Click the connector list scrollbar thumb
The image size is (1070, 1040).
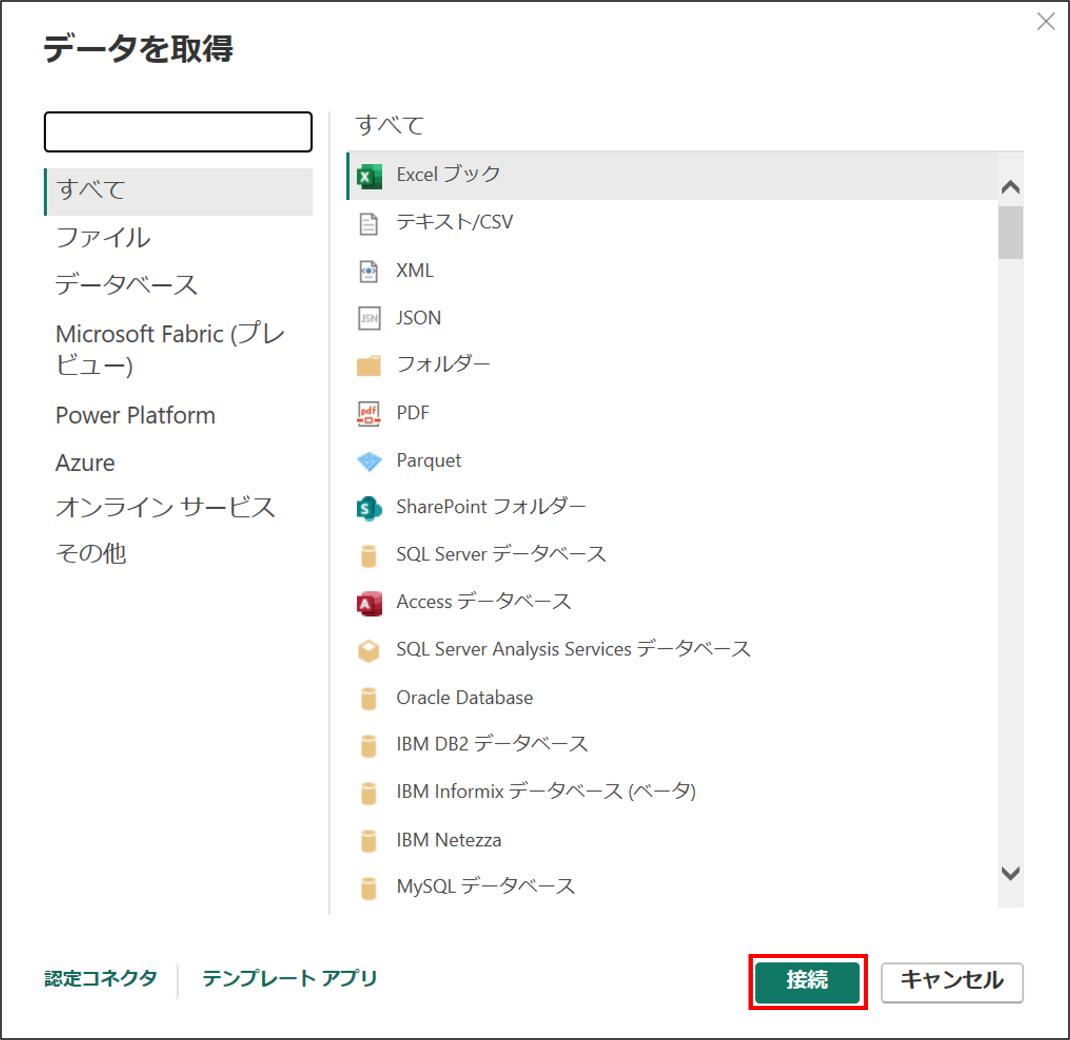1011,233
